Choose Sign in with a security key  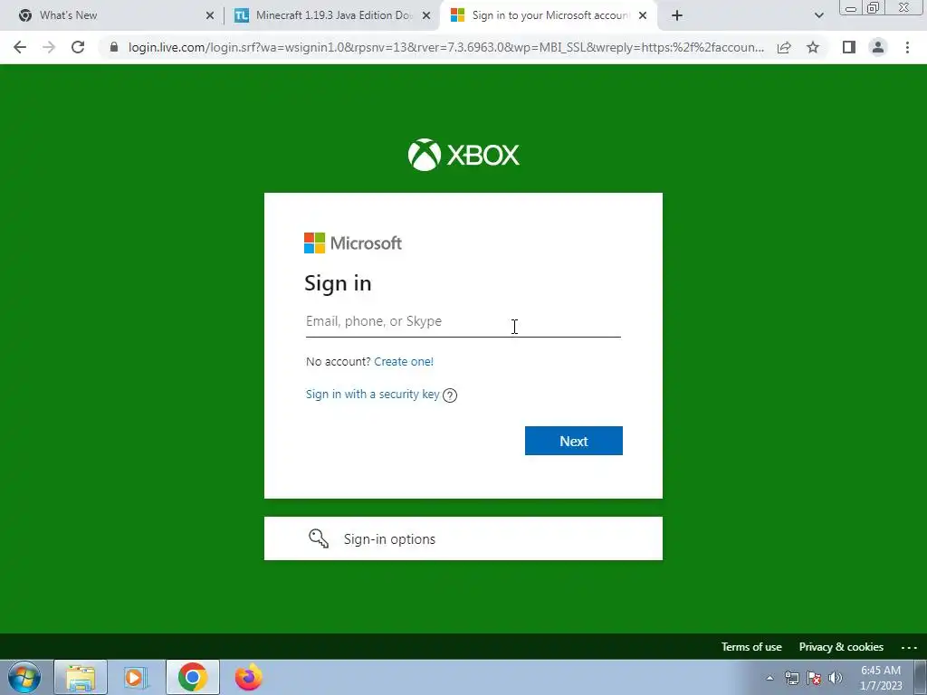[x=372, y=395]
